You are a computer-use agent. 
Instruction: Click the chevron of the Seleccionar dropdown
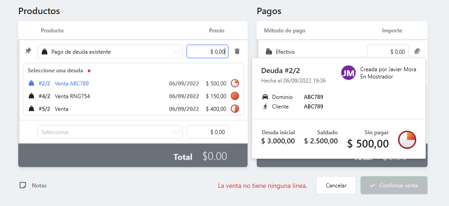click(176, 132)
